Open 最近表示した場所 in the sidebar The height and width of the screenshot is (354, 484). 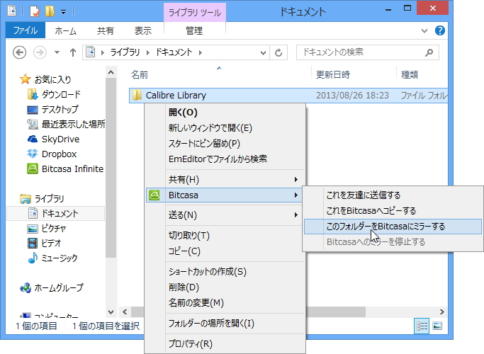coord(66,125)
